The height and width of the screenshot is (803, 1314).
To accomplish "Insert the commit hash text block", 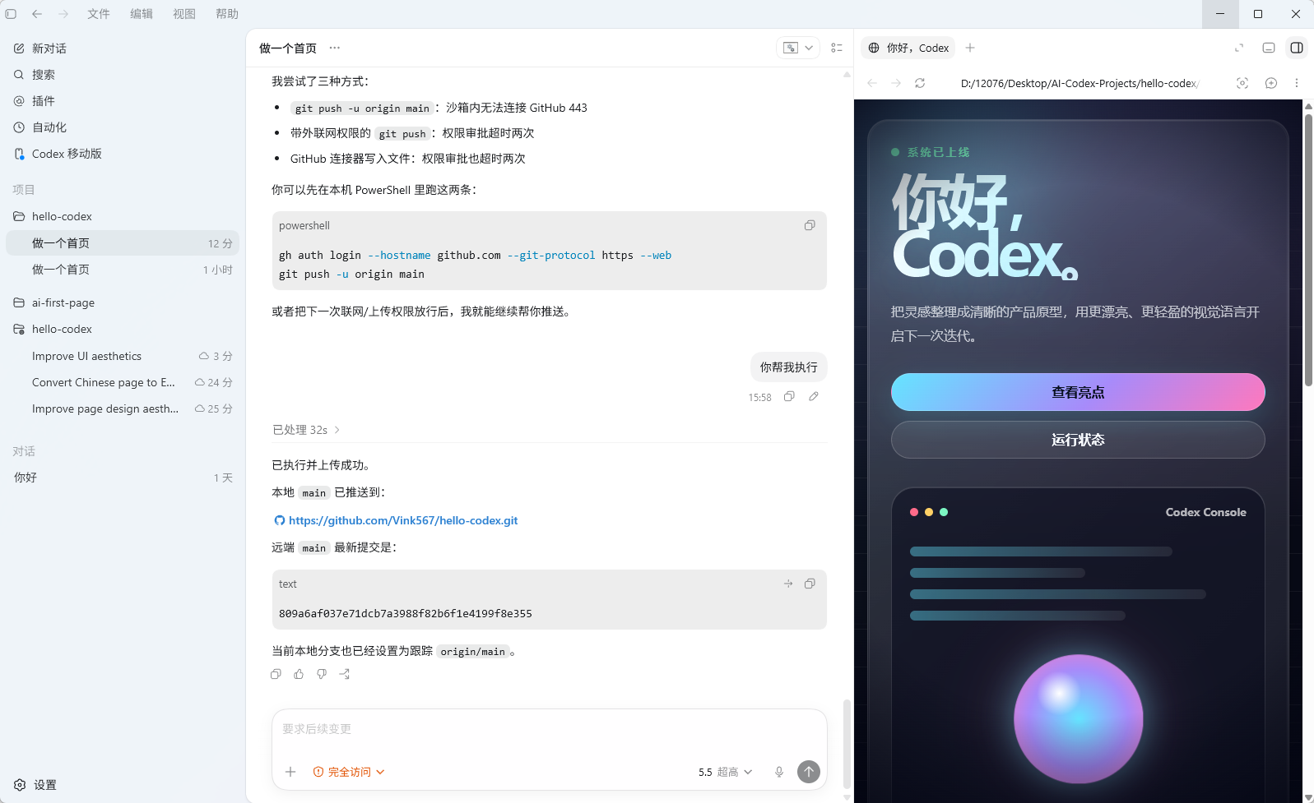I will (788, 584).
